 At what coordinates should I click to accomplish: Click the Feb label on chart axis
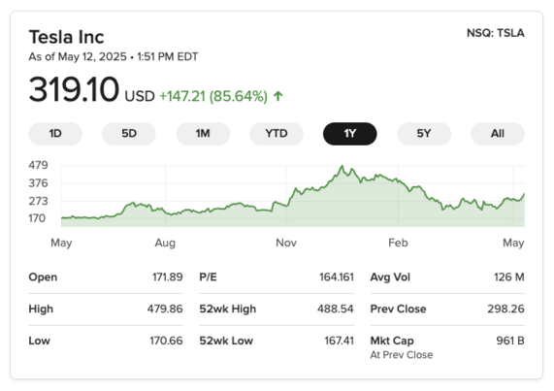398,243
